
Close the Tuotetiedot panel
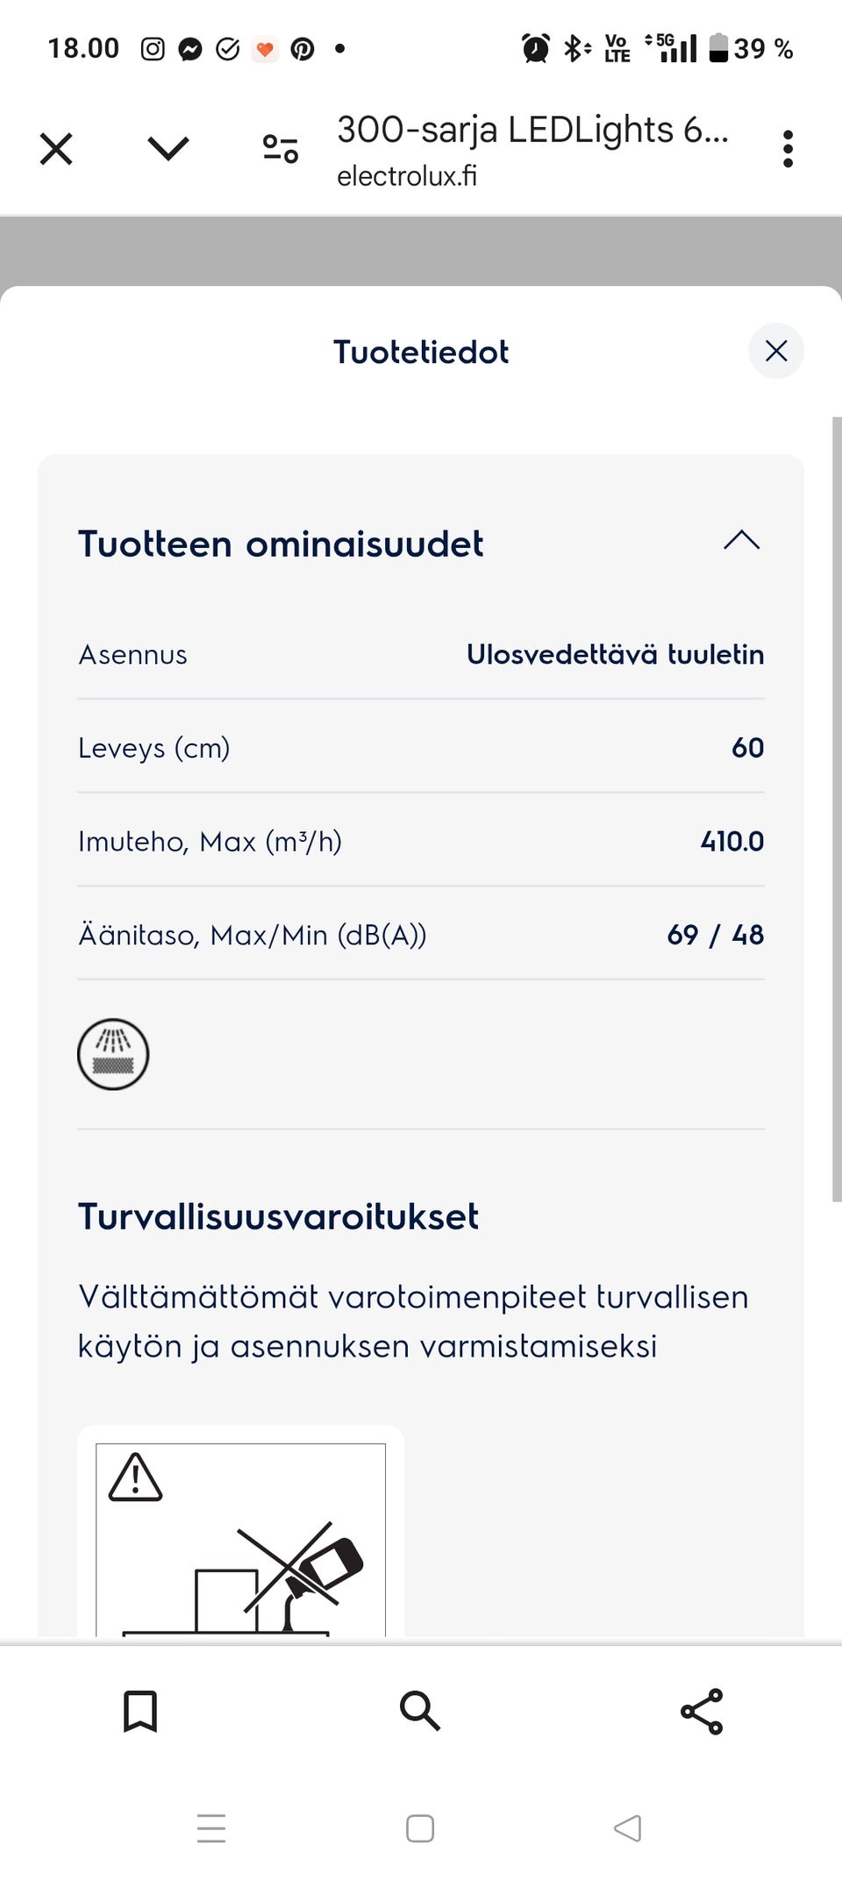pos(775,352)
